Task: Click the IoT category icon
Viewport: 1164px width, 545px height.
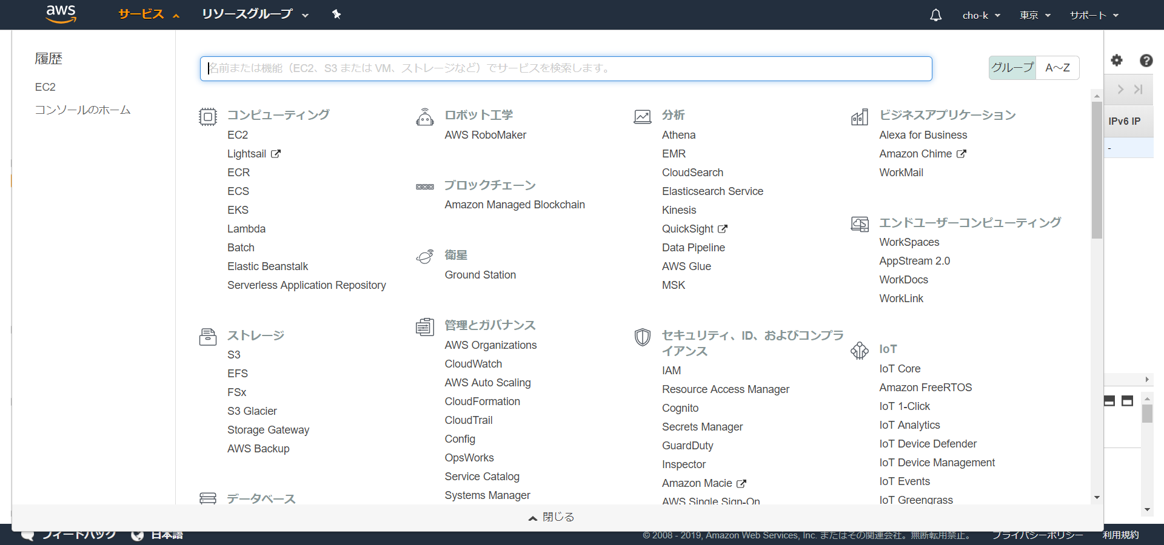Action: 859,350
